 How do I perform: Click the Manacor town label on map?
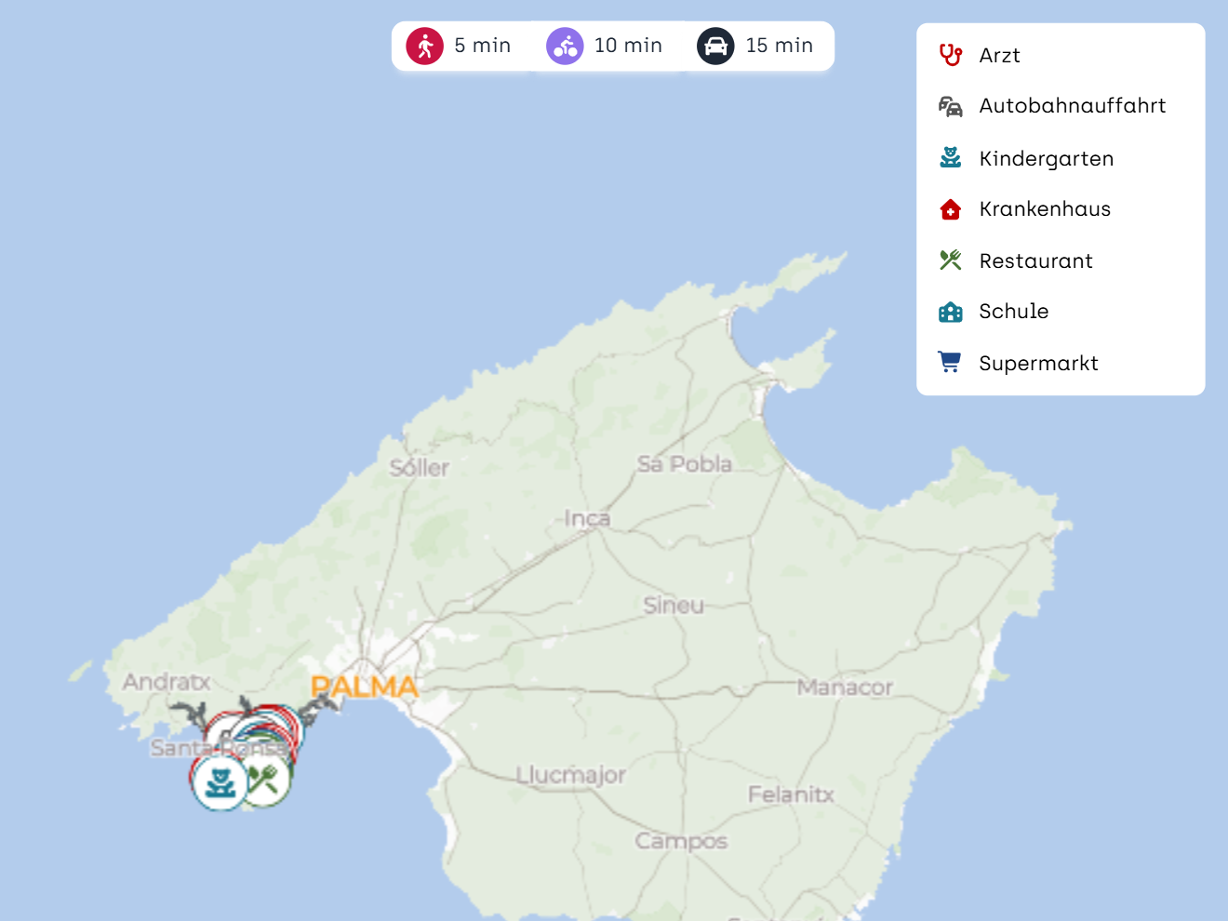844,687
